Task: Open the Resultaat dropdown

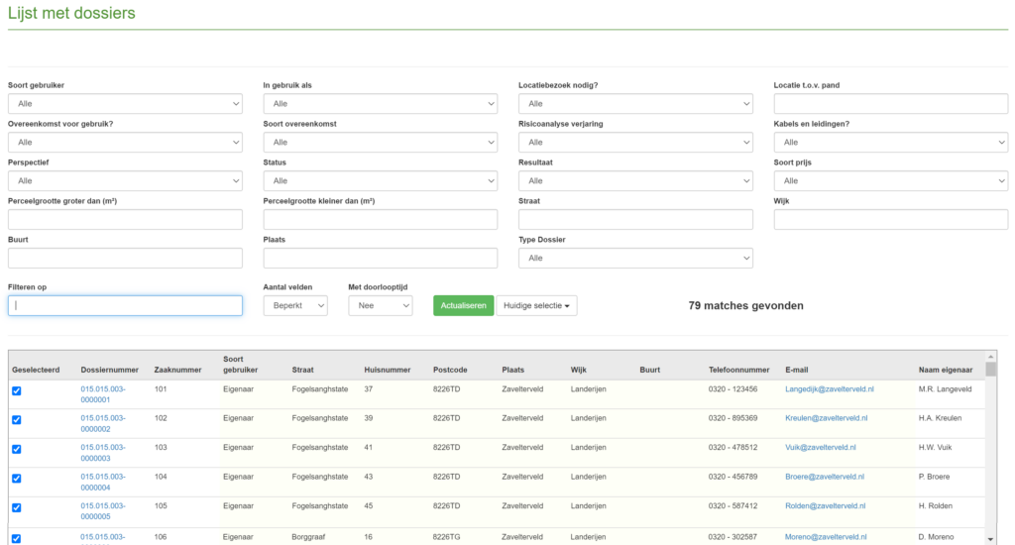Action: pyautogui.click(x=635, y=180)
